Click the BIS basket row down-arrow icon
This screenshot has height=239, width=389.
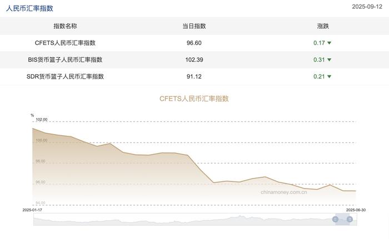point(329,60)
